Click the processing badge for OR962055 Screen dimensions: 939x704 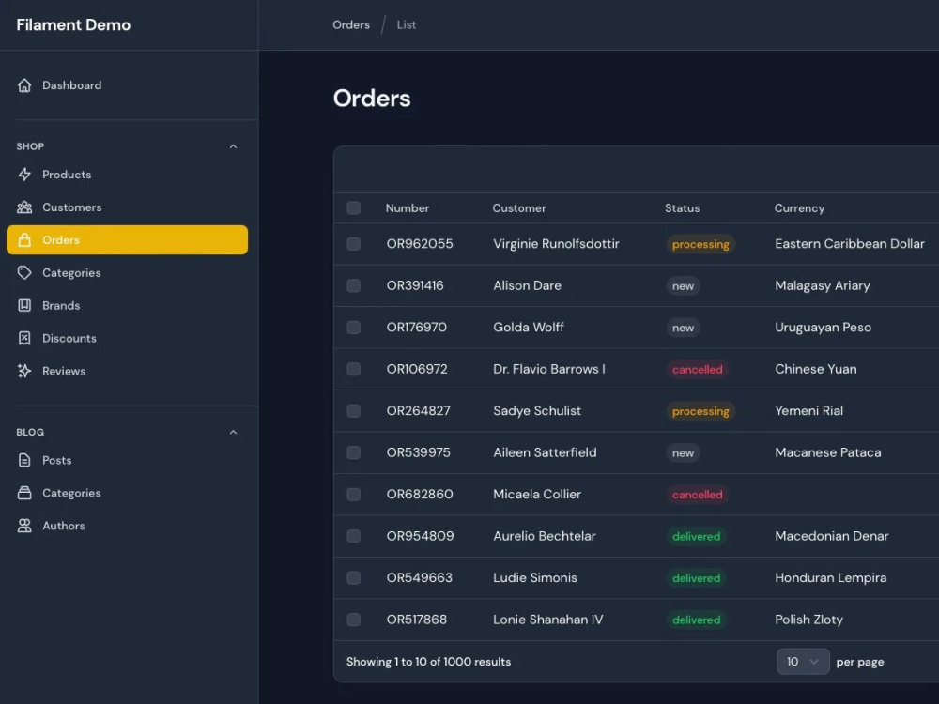click(700, 244)
